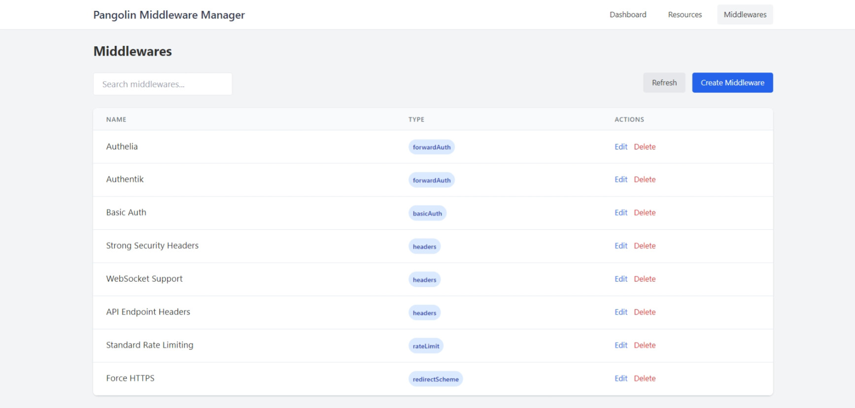The width and height of the screenshot is (855, 408).
Task: Click the rateLimit type badge
Action: tap(426, 346)
